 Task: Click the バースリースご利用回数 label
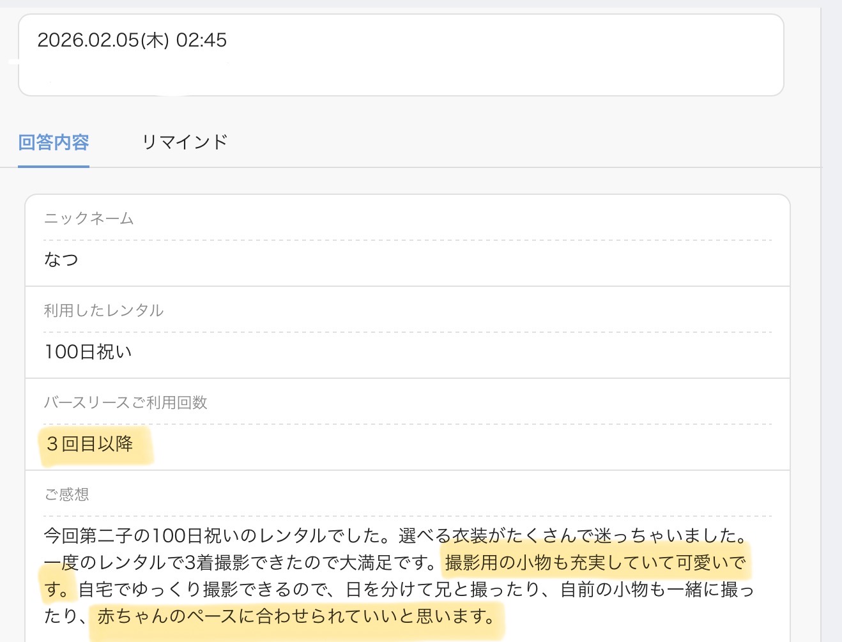125,402
